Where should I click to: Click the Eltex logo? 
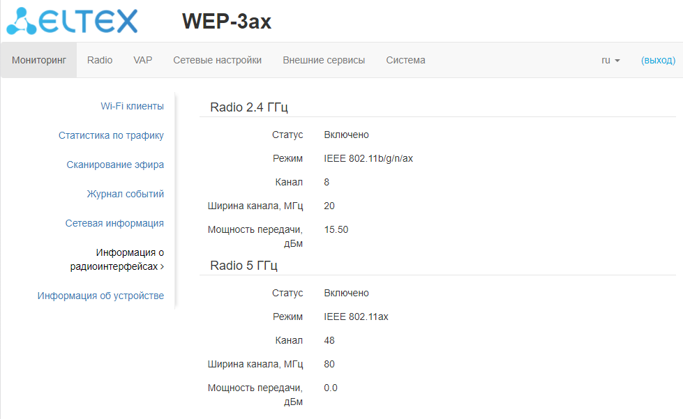click(73, 21)
